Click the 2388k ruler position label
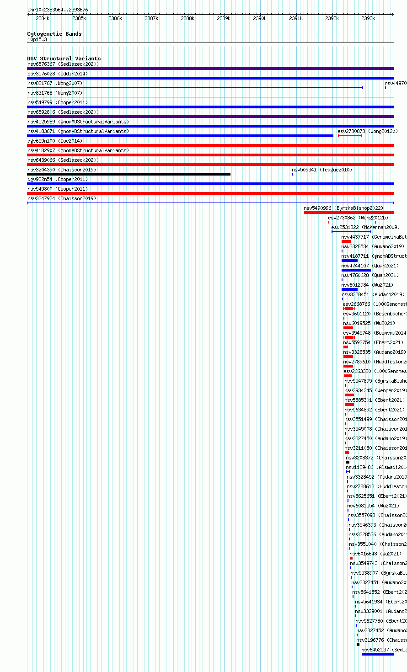The height and width of the screenshot is (672, 407). coord(187,18)
